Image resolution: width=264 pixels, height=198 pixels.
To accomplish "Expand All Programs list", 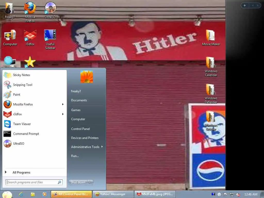I will click(x=35, y=172).
